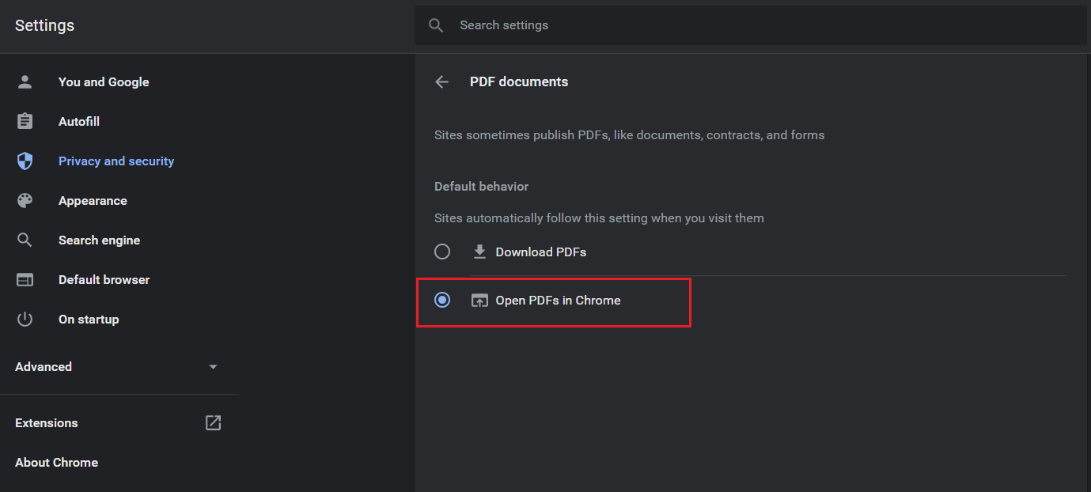This screenshot has width=1091, height=492.
Task: Open the Autofill settings section
Action: point(79,122)
